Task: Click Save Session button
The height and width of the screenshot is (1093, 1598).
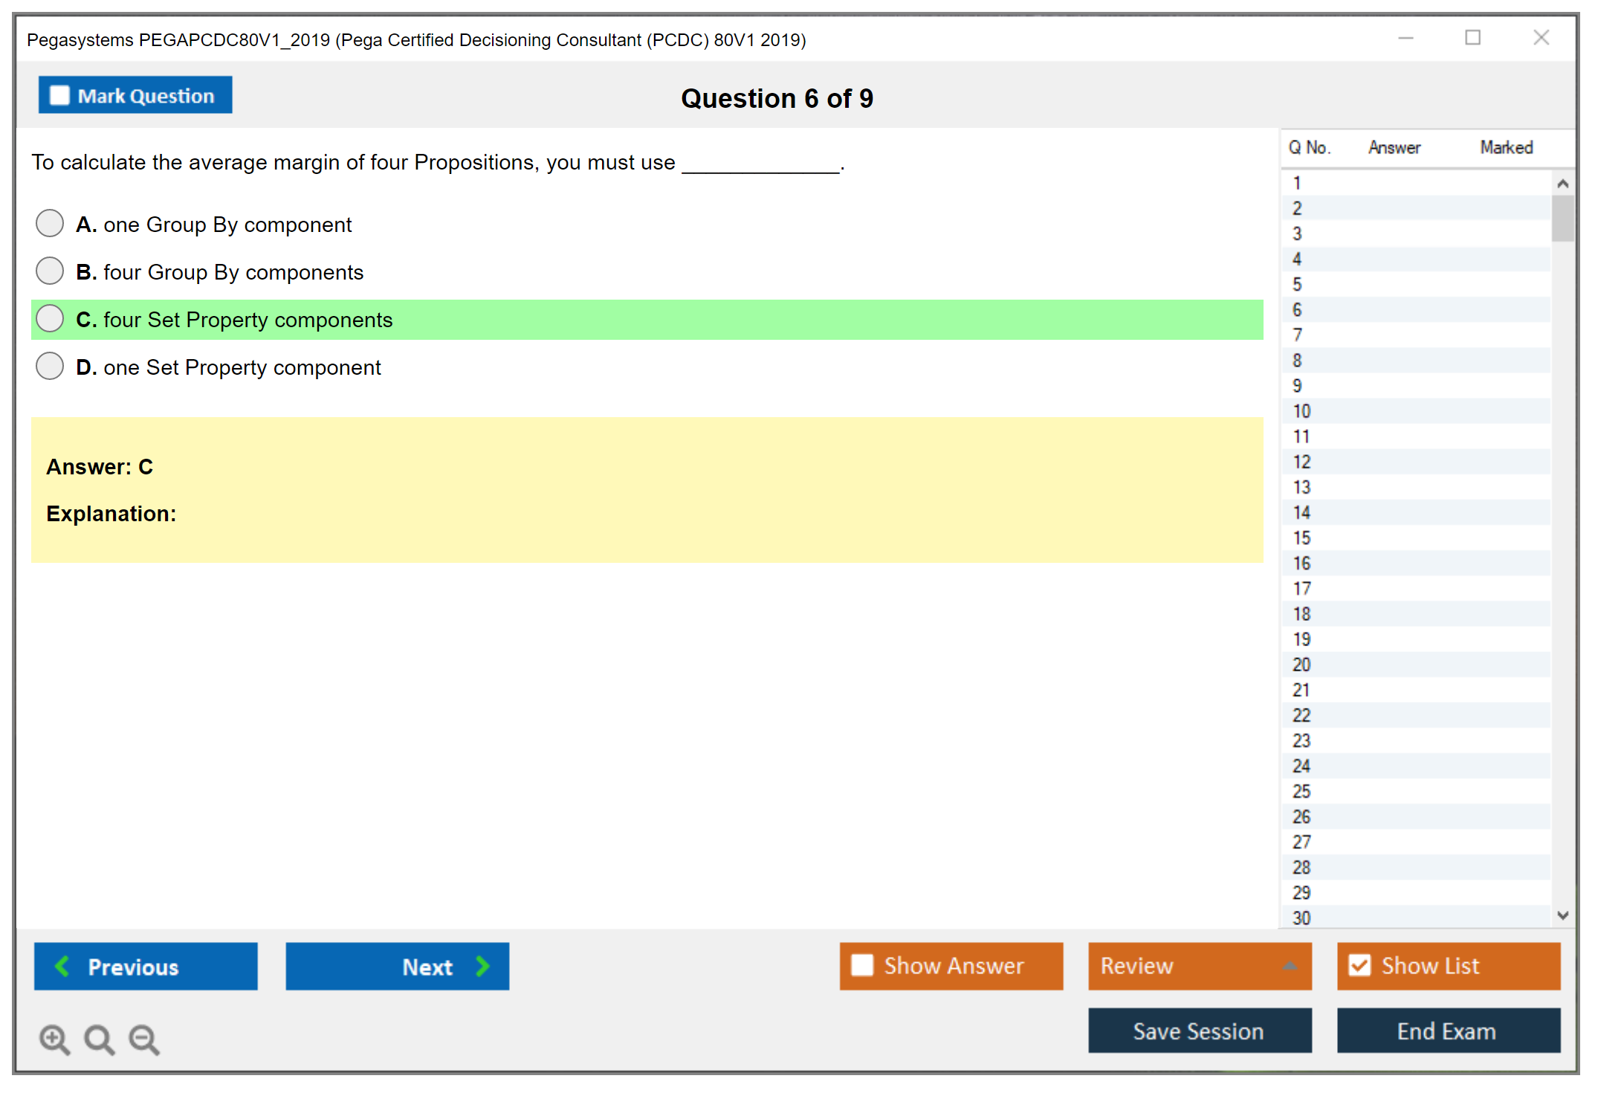Action: (x=1199, y=1031)
